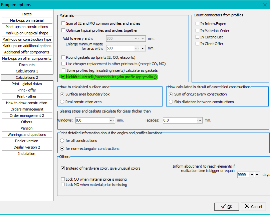Open the Print - offer tab
This screenshot has height=216, width=271.
click(x=27, y=90)
